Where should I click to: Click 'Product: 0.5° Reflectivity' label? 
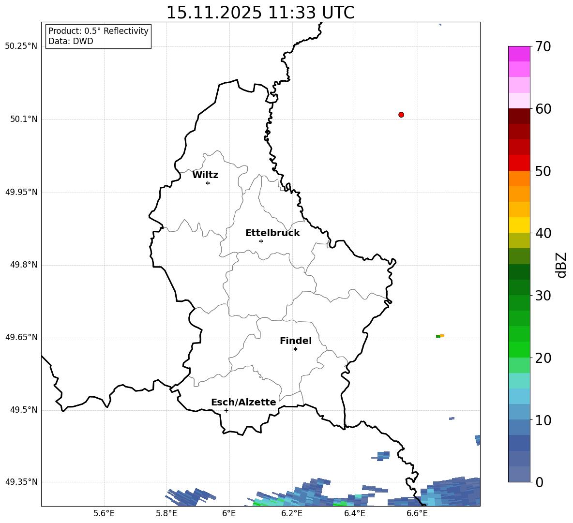tap(98, 31)
